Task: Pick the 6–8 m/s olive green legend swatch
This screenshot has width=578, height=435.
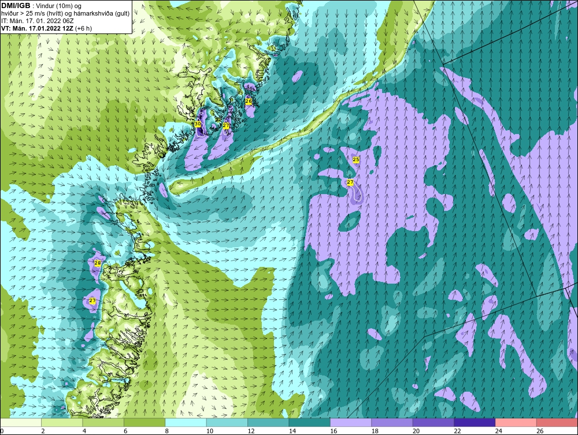Action: pos(144,422)
